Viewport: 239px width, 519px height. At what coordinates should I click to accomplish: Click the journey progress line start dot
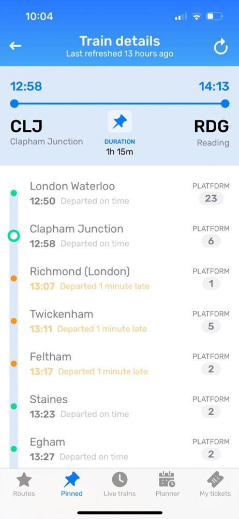[x=14, y=104]
